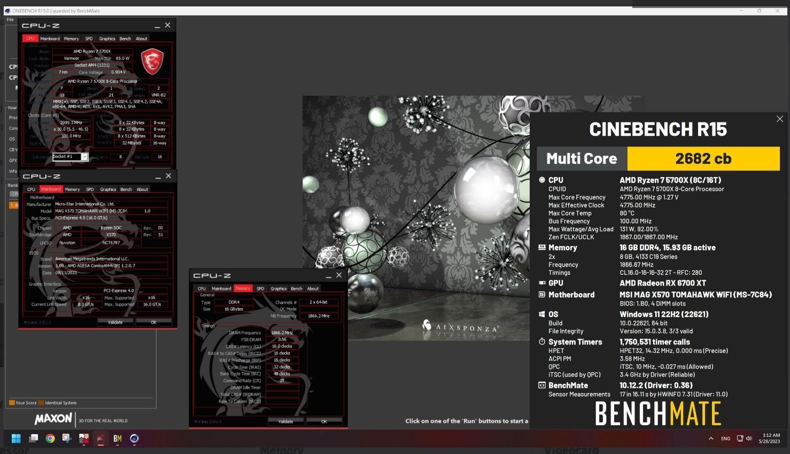790x454 pixels.
Task: Select SPD tab in the top CPU-Z window
Action: [x=89, y=39]
